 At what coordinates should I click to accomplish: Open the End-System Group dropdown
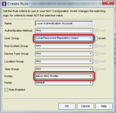click(64, 46)
